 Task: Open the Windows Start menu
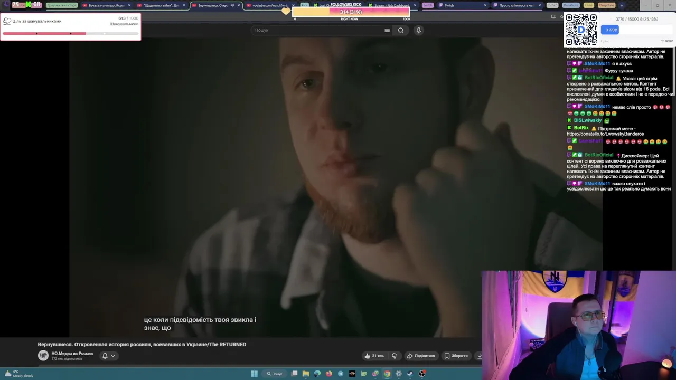[254, 374]
